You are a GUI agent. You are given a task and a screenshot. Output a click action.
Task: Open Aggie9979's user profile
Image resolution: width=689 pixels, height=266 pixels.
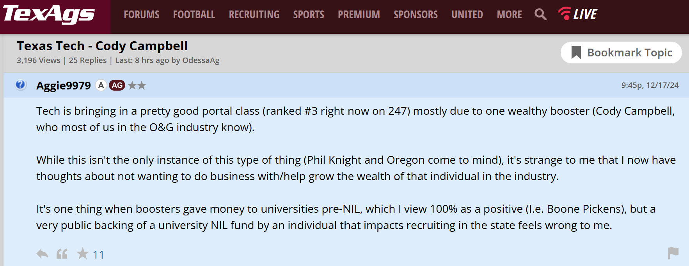(x=64, y=86)
